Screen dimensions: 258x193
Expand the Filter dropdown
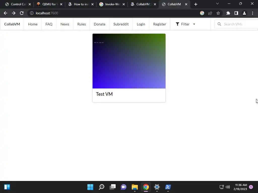coord(185,24)
